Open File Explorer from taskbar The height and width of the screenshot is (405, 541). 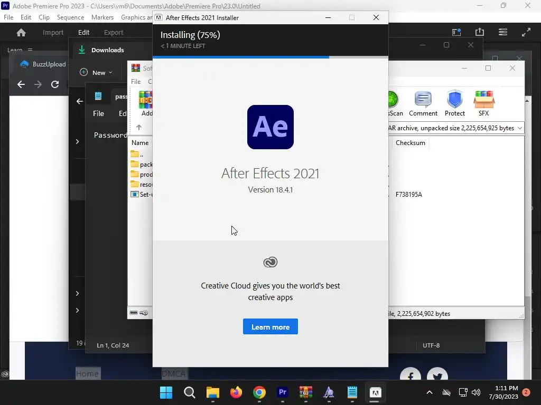[x=212, y=392]
